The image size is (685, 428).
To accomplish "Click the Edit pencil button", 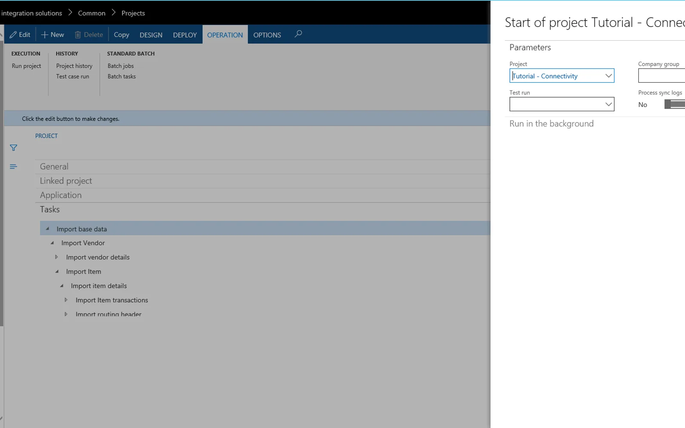I will [20, 35].
